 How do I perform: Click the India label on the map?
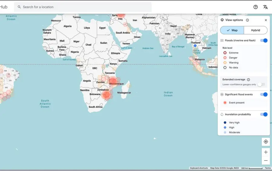[x=167, y=34]
